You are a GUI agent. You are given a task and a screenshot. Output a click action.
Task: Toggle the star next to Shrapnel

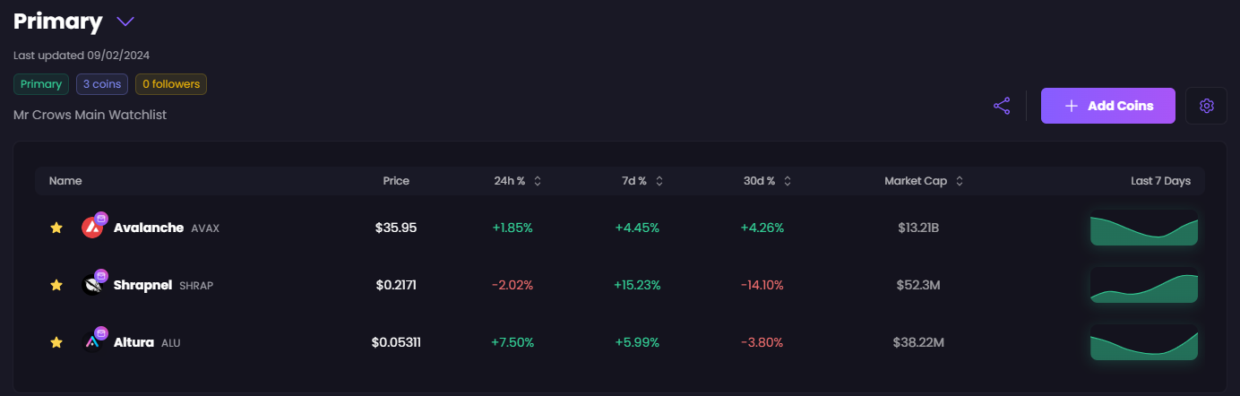click(56, 285)
